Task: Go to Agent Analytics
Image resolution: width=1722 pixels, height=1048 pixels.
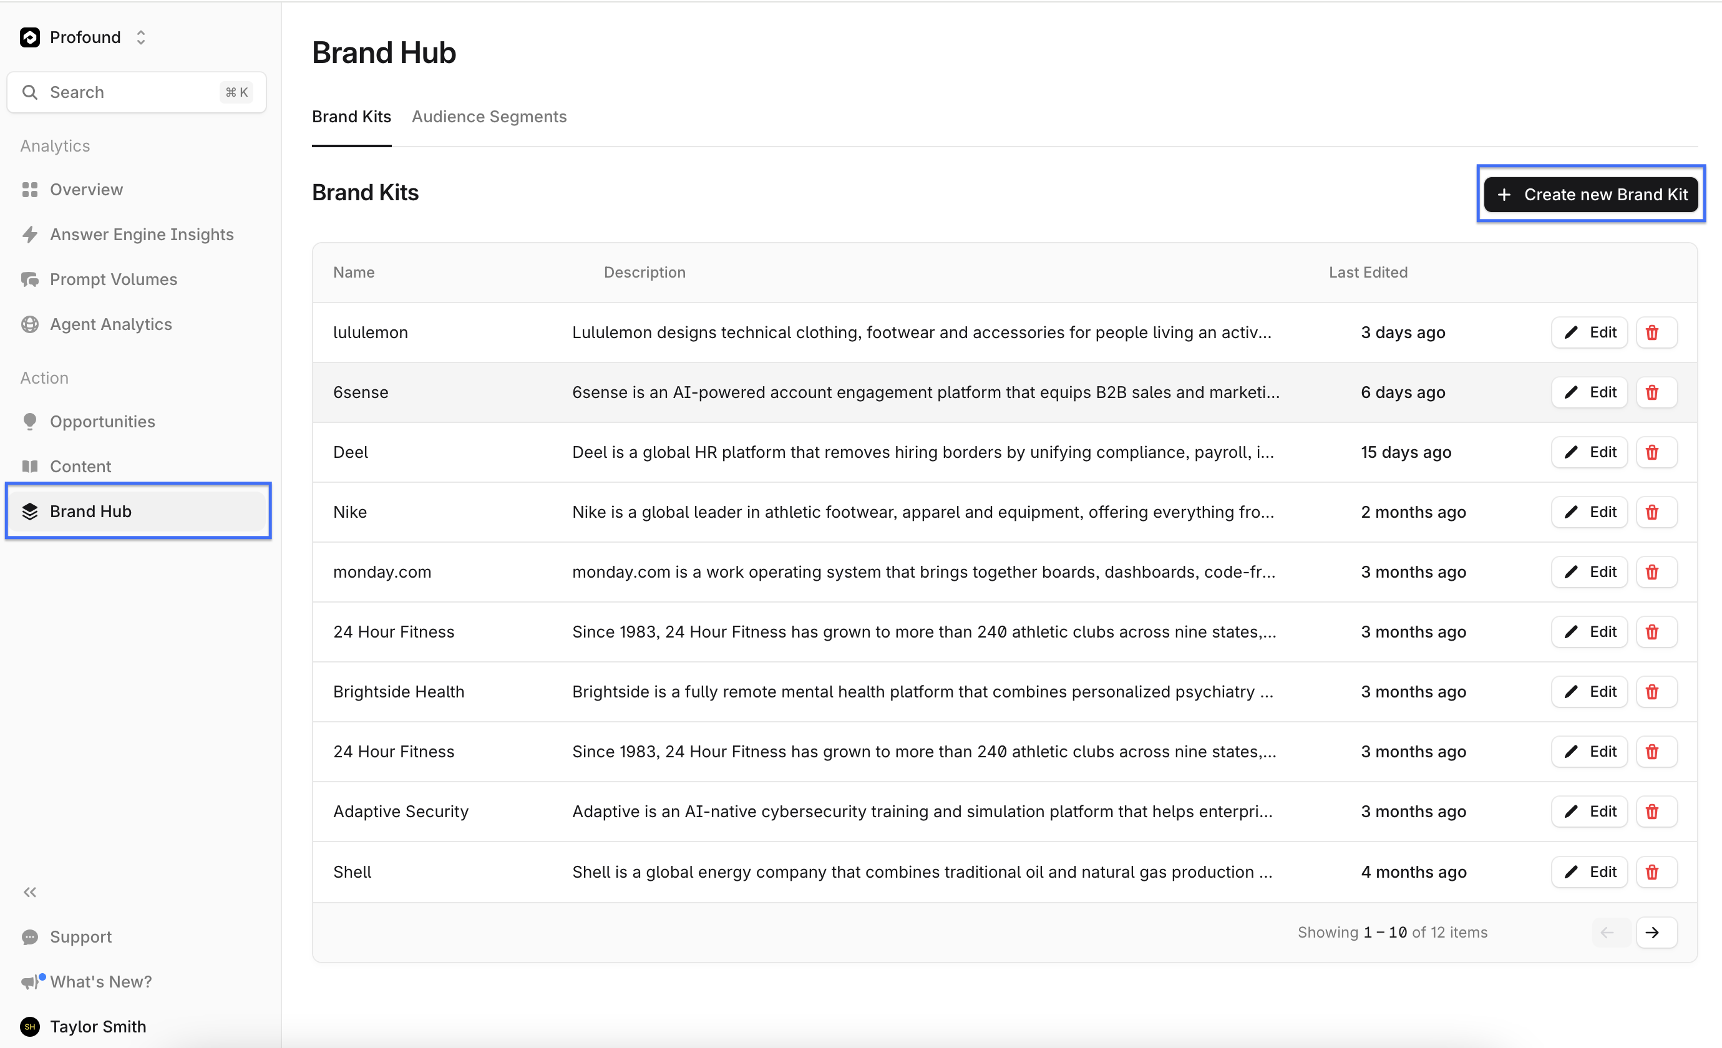Action: (x=110, y=324)
